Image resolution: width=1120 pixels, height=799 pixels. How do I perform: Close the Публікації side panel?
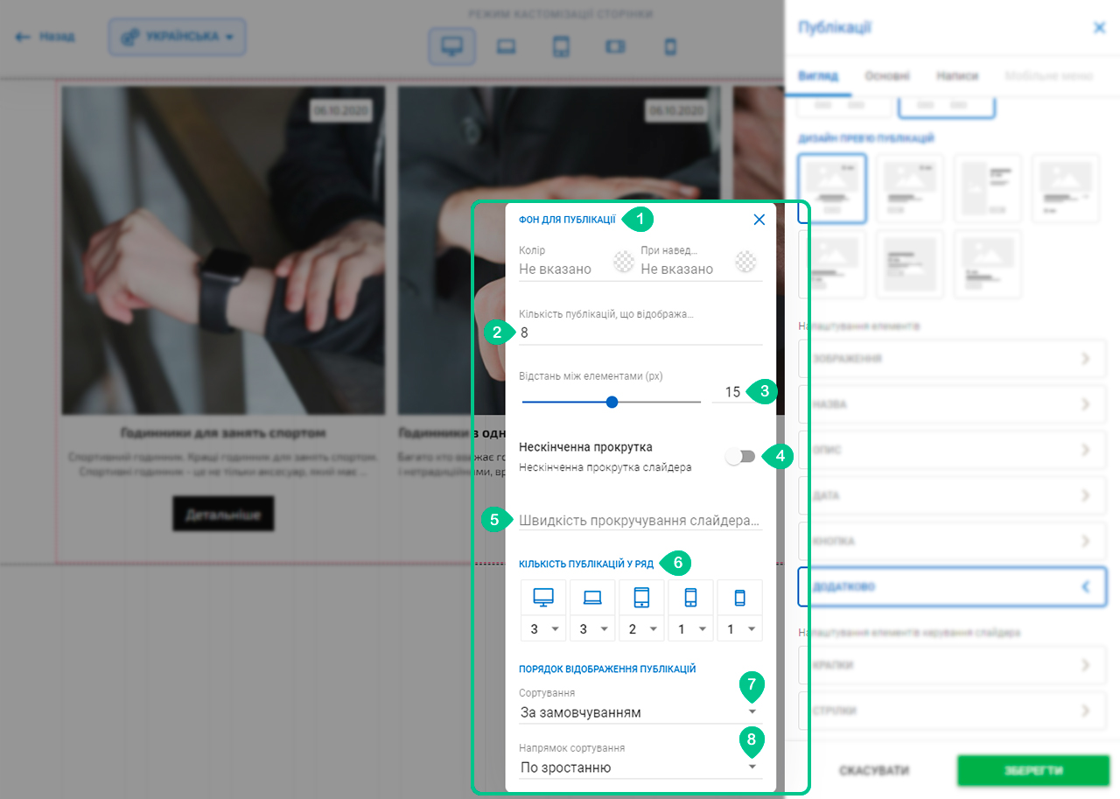tap(1100, 28)
